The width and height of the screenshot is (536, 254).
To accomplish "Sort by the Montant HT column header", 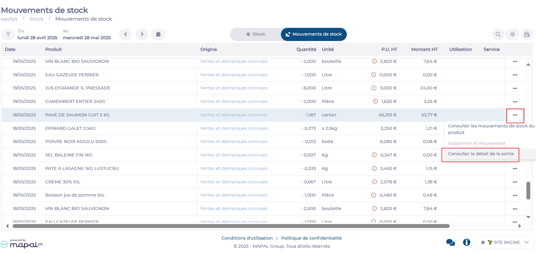I will pyautogui.click(x=424, y=49).
